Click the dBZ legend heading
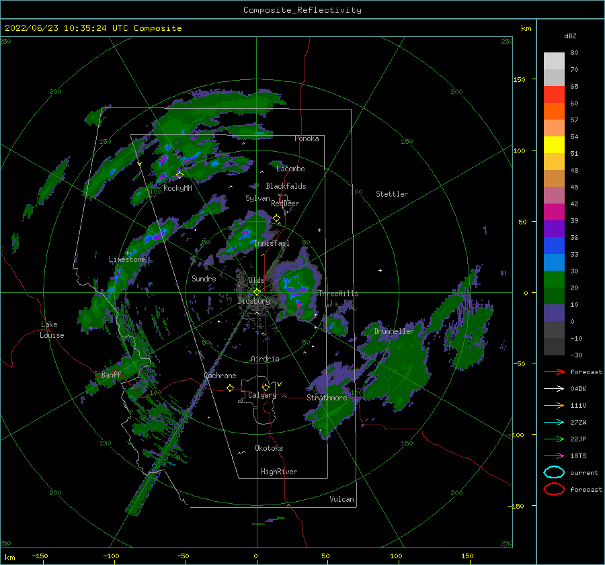The height and width of the screenshot is (565, 605). click(570, 36)
